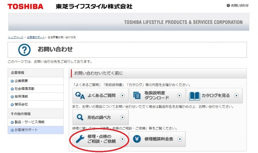
Task: Click 生活家電お問い合わせ先 breadcrumb text
Action: click(x=62, y=37)
